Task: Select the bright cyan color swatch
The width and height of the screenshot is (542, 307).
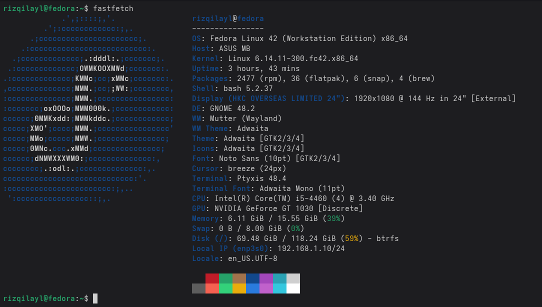Action: click(279, 288)
